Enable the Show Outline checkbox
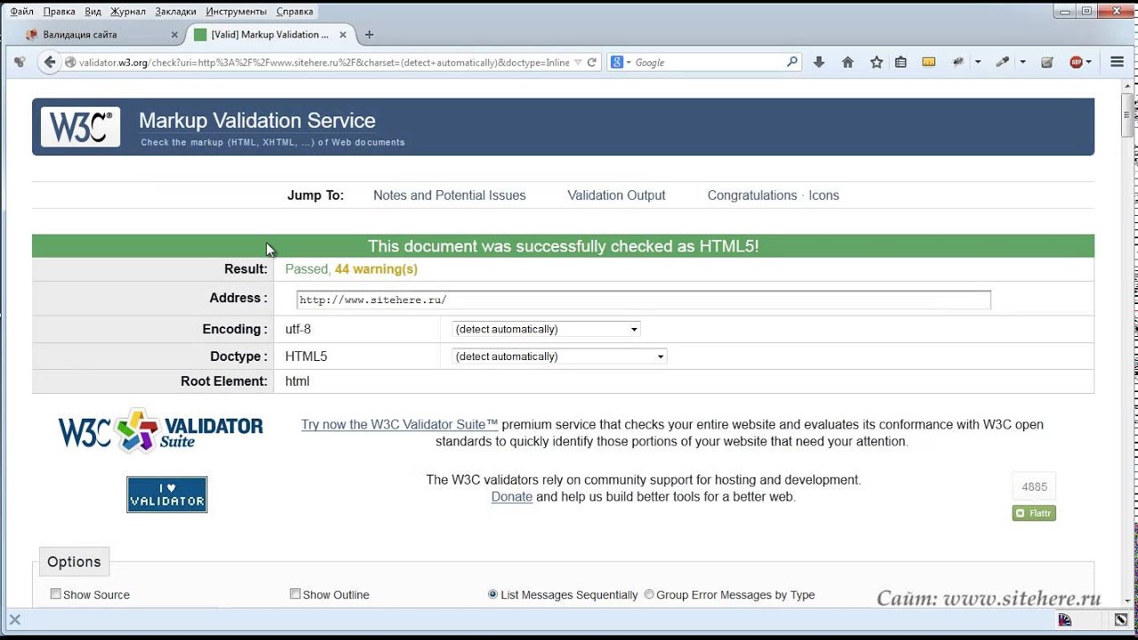This screenshot has width=1138, height=640. point(295,594)
